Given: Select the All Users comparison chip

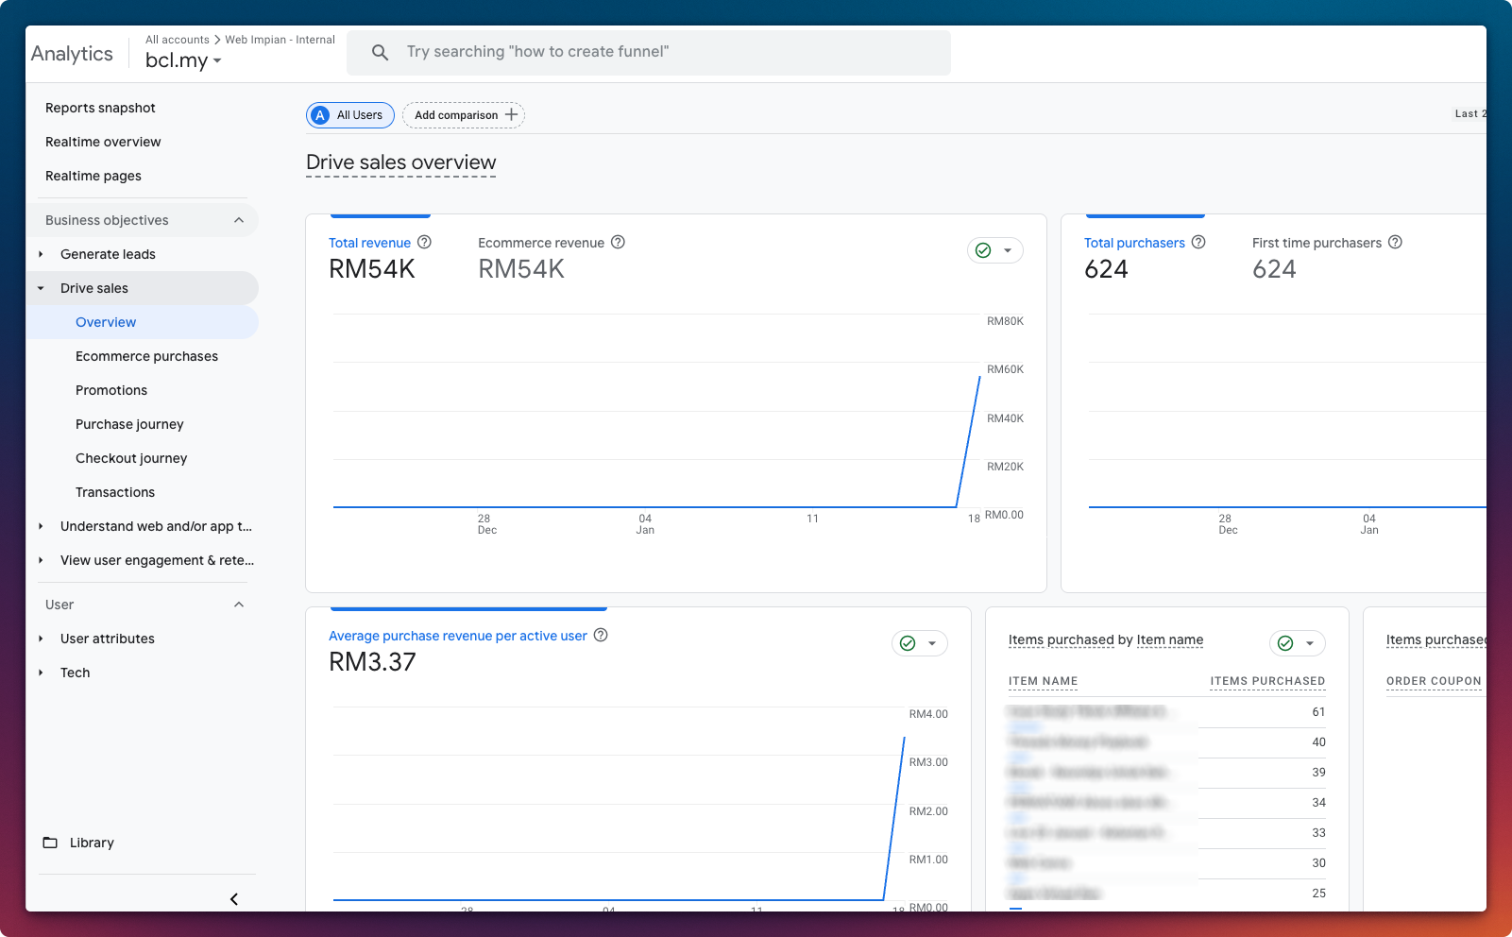Looking at the screenshot, I should coord(349,114).
